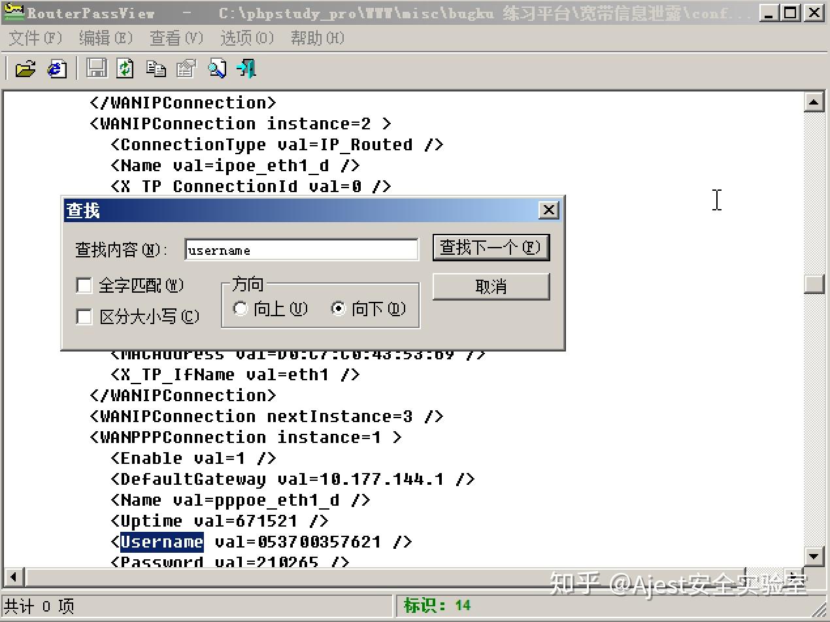Enable case sensitive search checkbox
830x622 pixels.
pyautogui.click(x=84, y=316)
